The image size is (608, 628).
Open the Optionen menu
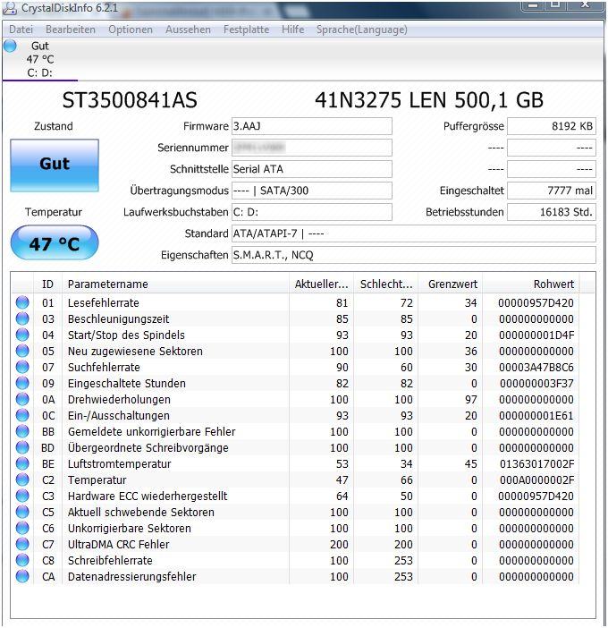coord(131,30)
